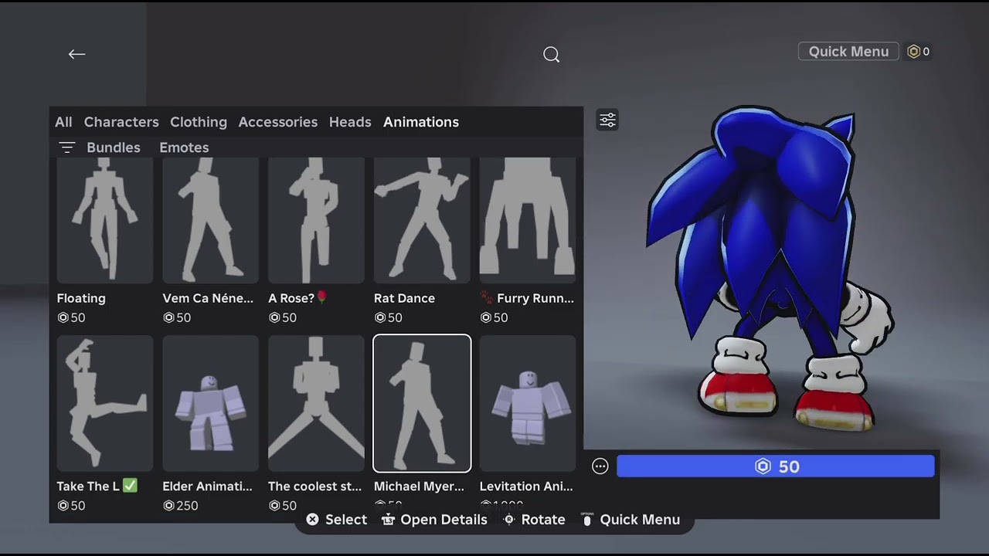Click the 250 price under Elder Animation
The height and width of the screenshot is (556, 989).
click(x=181, y=506)
